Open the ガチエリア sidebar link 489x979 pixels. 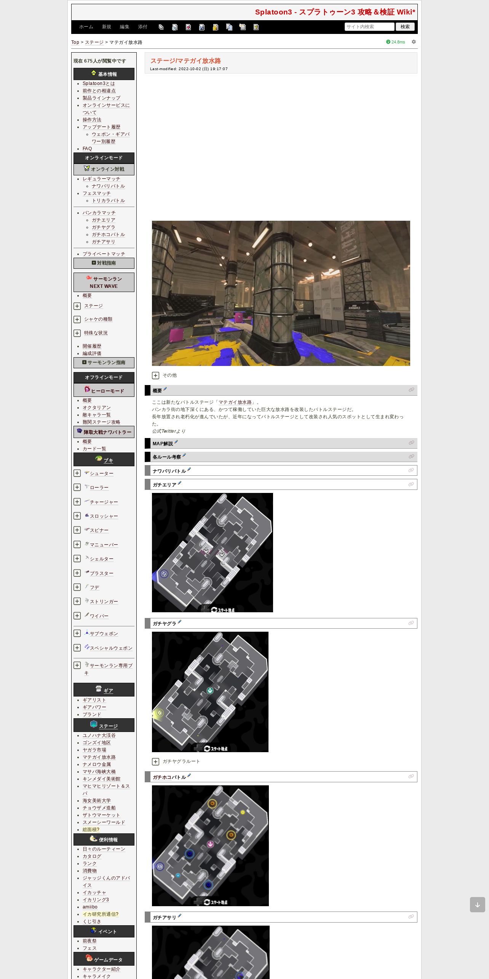103,220
